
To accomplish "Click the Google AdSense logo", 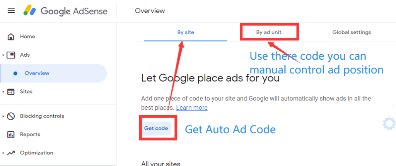I will [65, 11].
